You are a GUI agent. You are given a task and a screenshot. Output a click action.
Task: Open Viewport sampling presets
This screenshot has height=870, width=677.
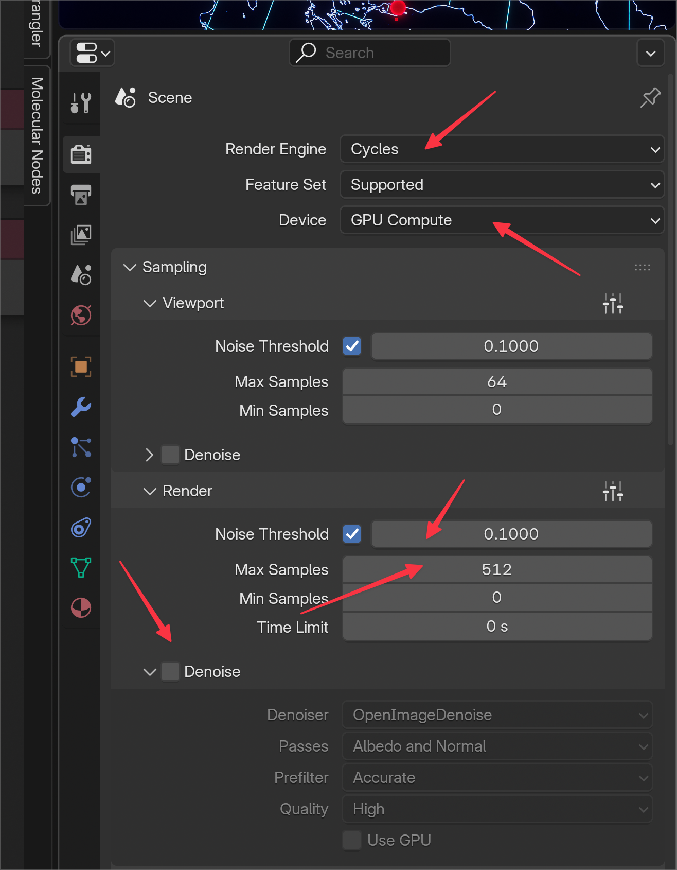613,303
